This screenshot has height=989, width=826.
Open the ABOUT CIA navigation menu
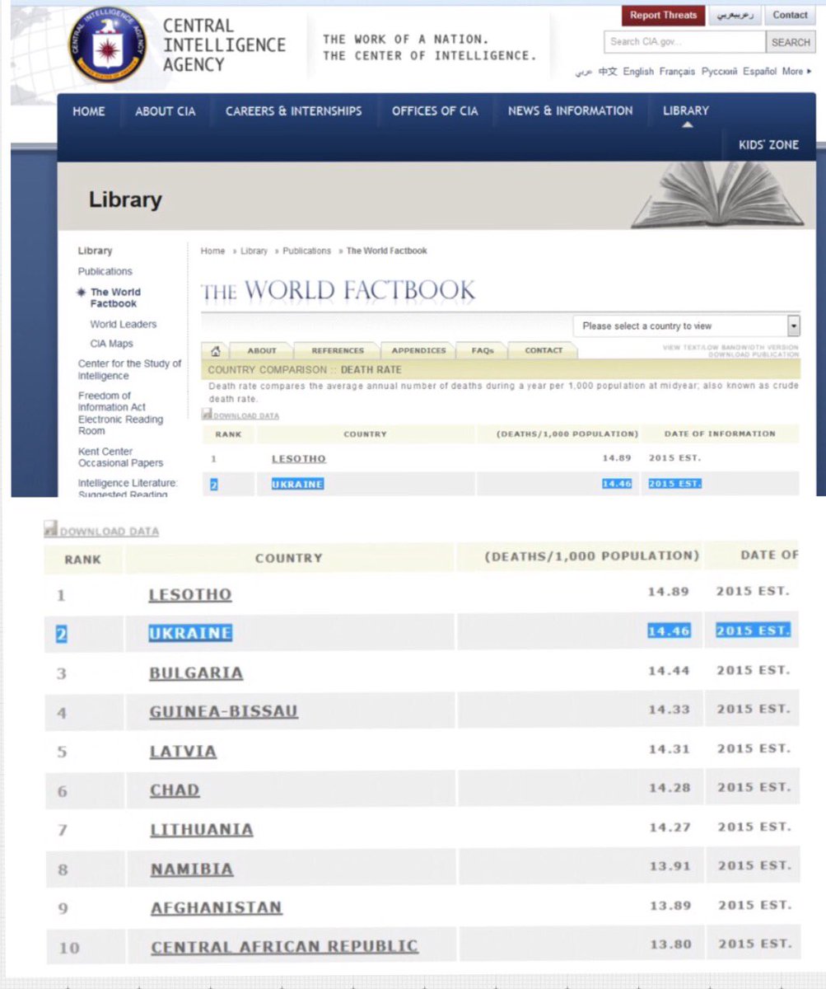[166, 111]
